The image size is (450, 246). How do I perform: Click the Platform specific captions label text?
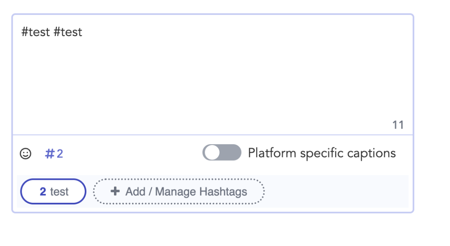click(322, 153)
